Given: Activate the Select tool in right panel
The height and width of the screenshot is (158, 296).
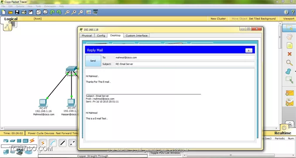Looking at the screenshot, I should 289,28.
